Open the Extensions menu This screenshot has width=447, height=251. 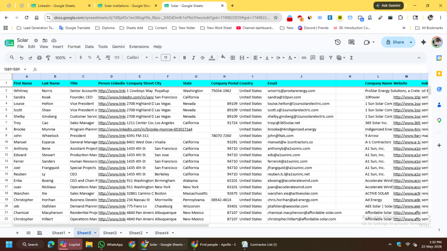click(139, 47)
